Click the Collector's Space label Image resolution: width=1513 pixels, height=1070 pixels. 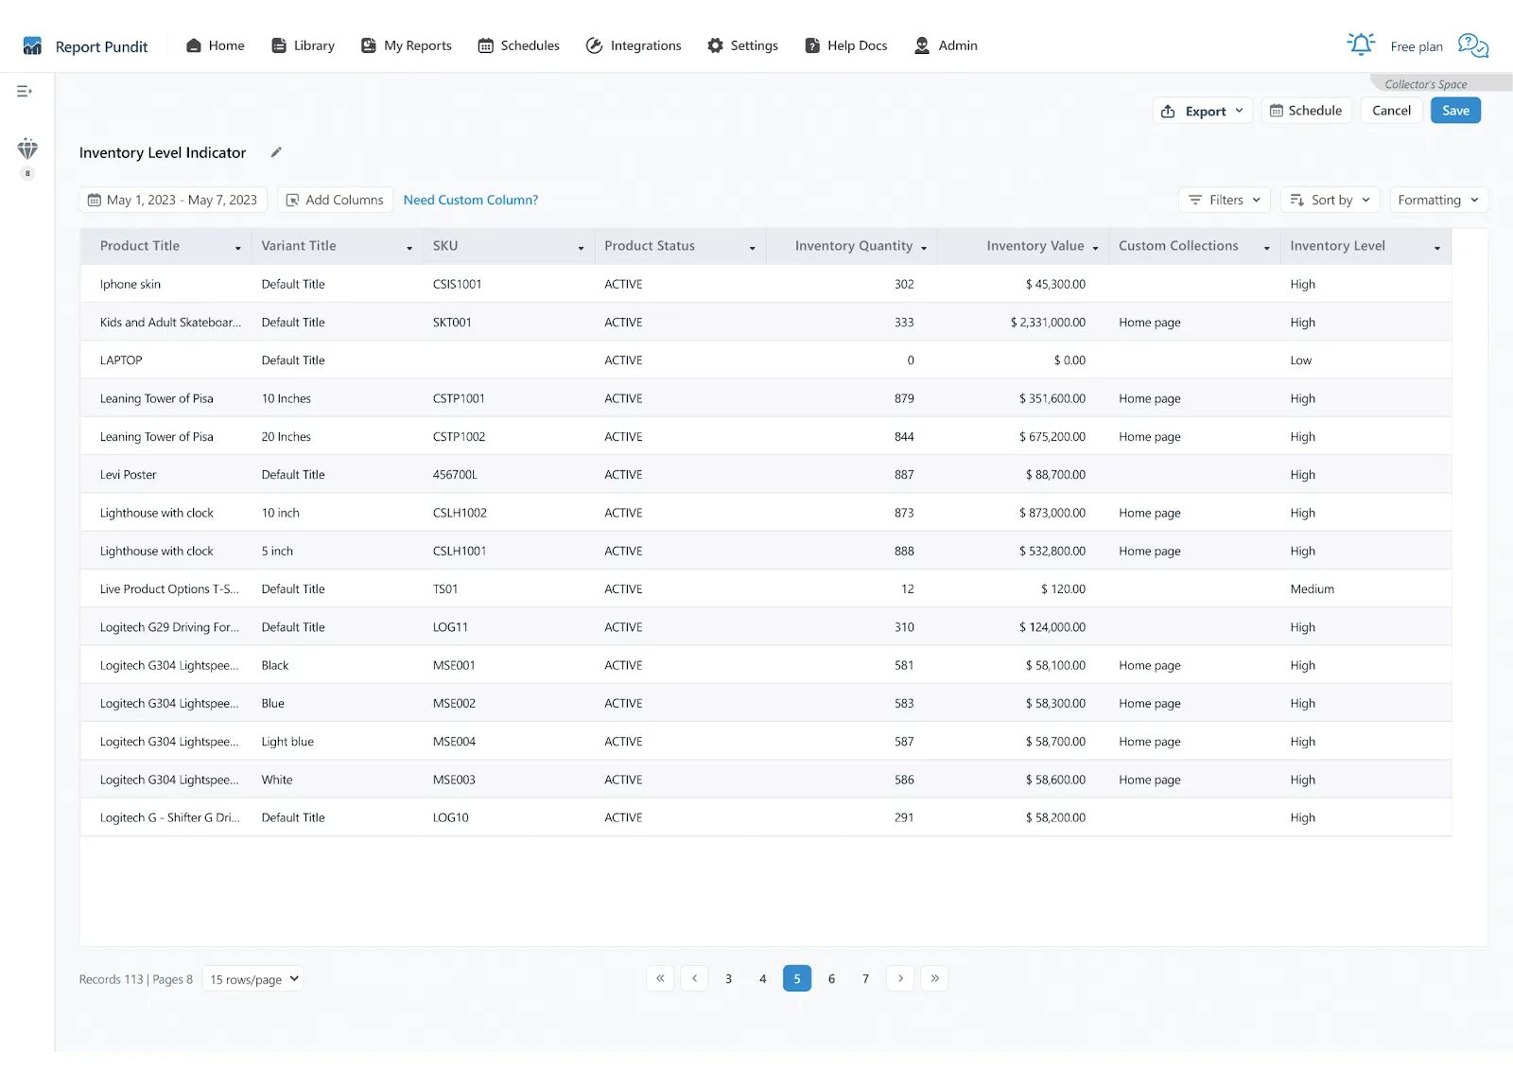(x=1426, y=84)
